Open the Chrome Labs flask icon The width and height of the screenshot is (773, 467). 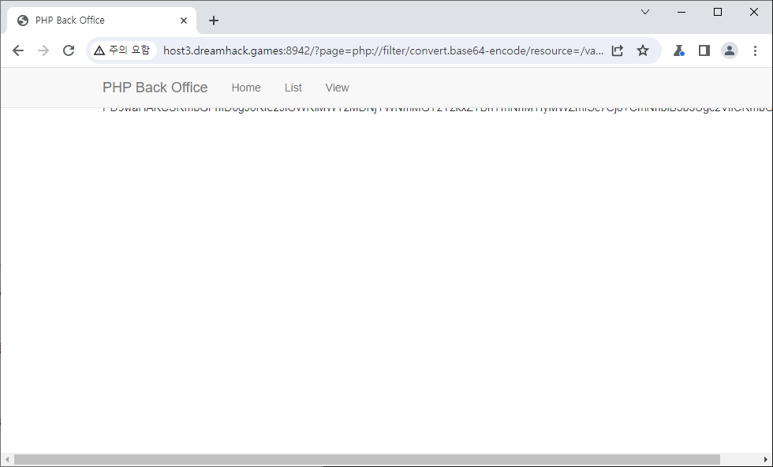click(x=678, y=50)
